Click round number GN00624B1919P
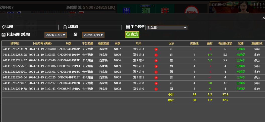 tap(69, 60)
